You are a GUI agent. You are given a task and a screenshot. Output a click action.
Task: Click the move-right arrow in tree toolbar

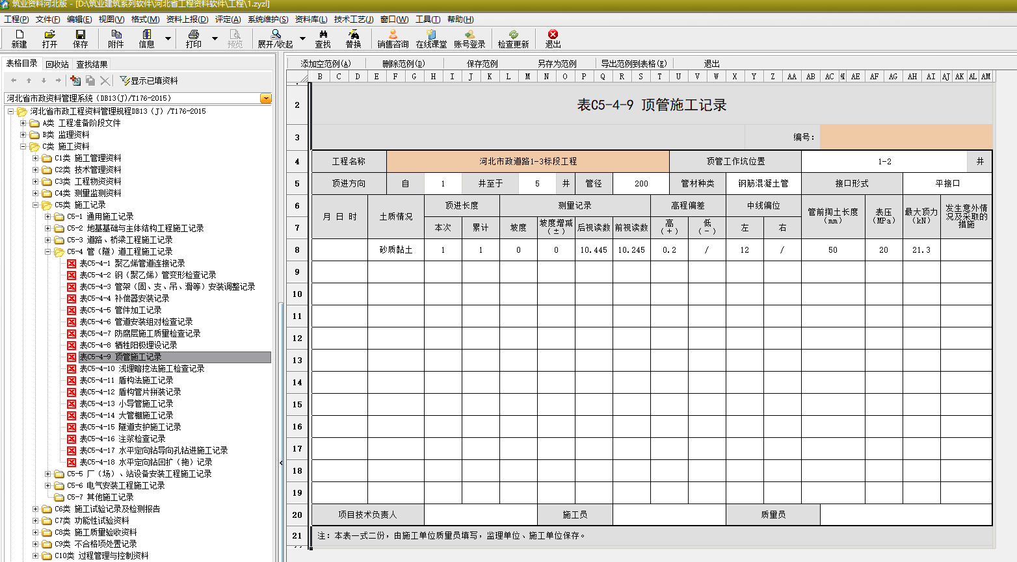point(58,81)
